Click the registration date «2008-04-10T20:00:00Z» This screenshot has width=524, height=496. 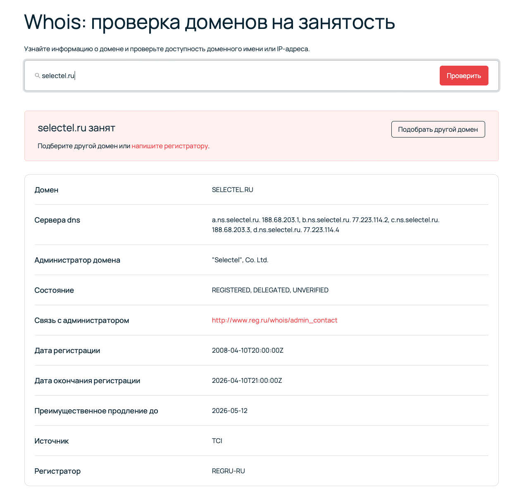(x=248, y=350)
